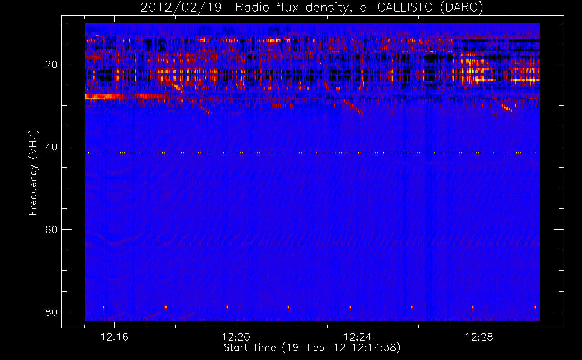Click the 12:20 time tick label
The width and height of the screenshot is (582, 360).
[236, 337]
